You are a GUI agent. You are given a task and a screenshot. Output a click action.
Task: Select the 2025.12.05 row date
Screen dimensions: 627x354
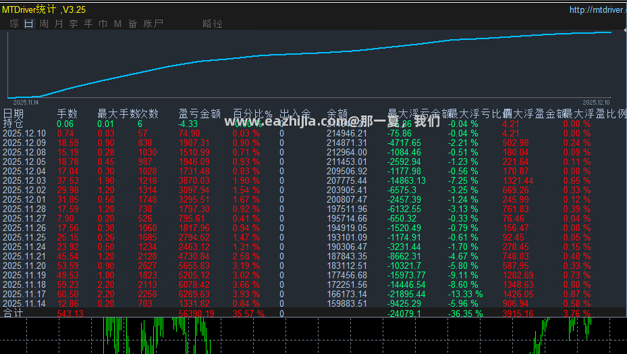click(x=24, y=161)
